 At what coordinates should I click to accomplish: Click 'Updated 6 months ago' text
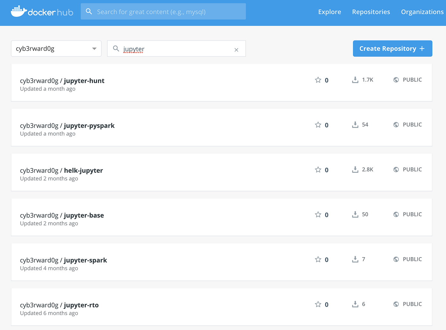(x=49, y=313)
